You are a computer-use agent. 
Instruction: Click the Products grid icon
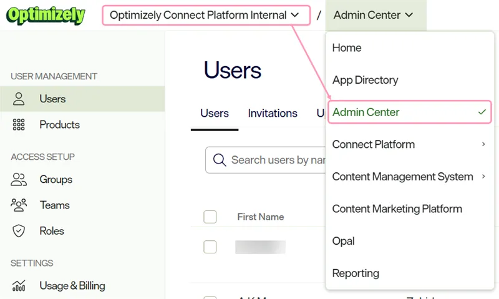tap(19, 124)
